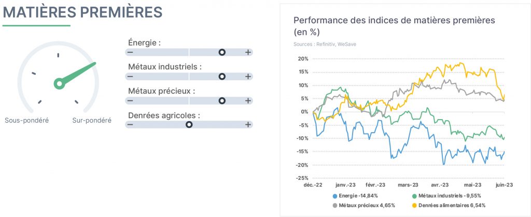
Task: Toggle the yellow Denrées alimentaires legend marker
Action: 414,205
